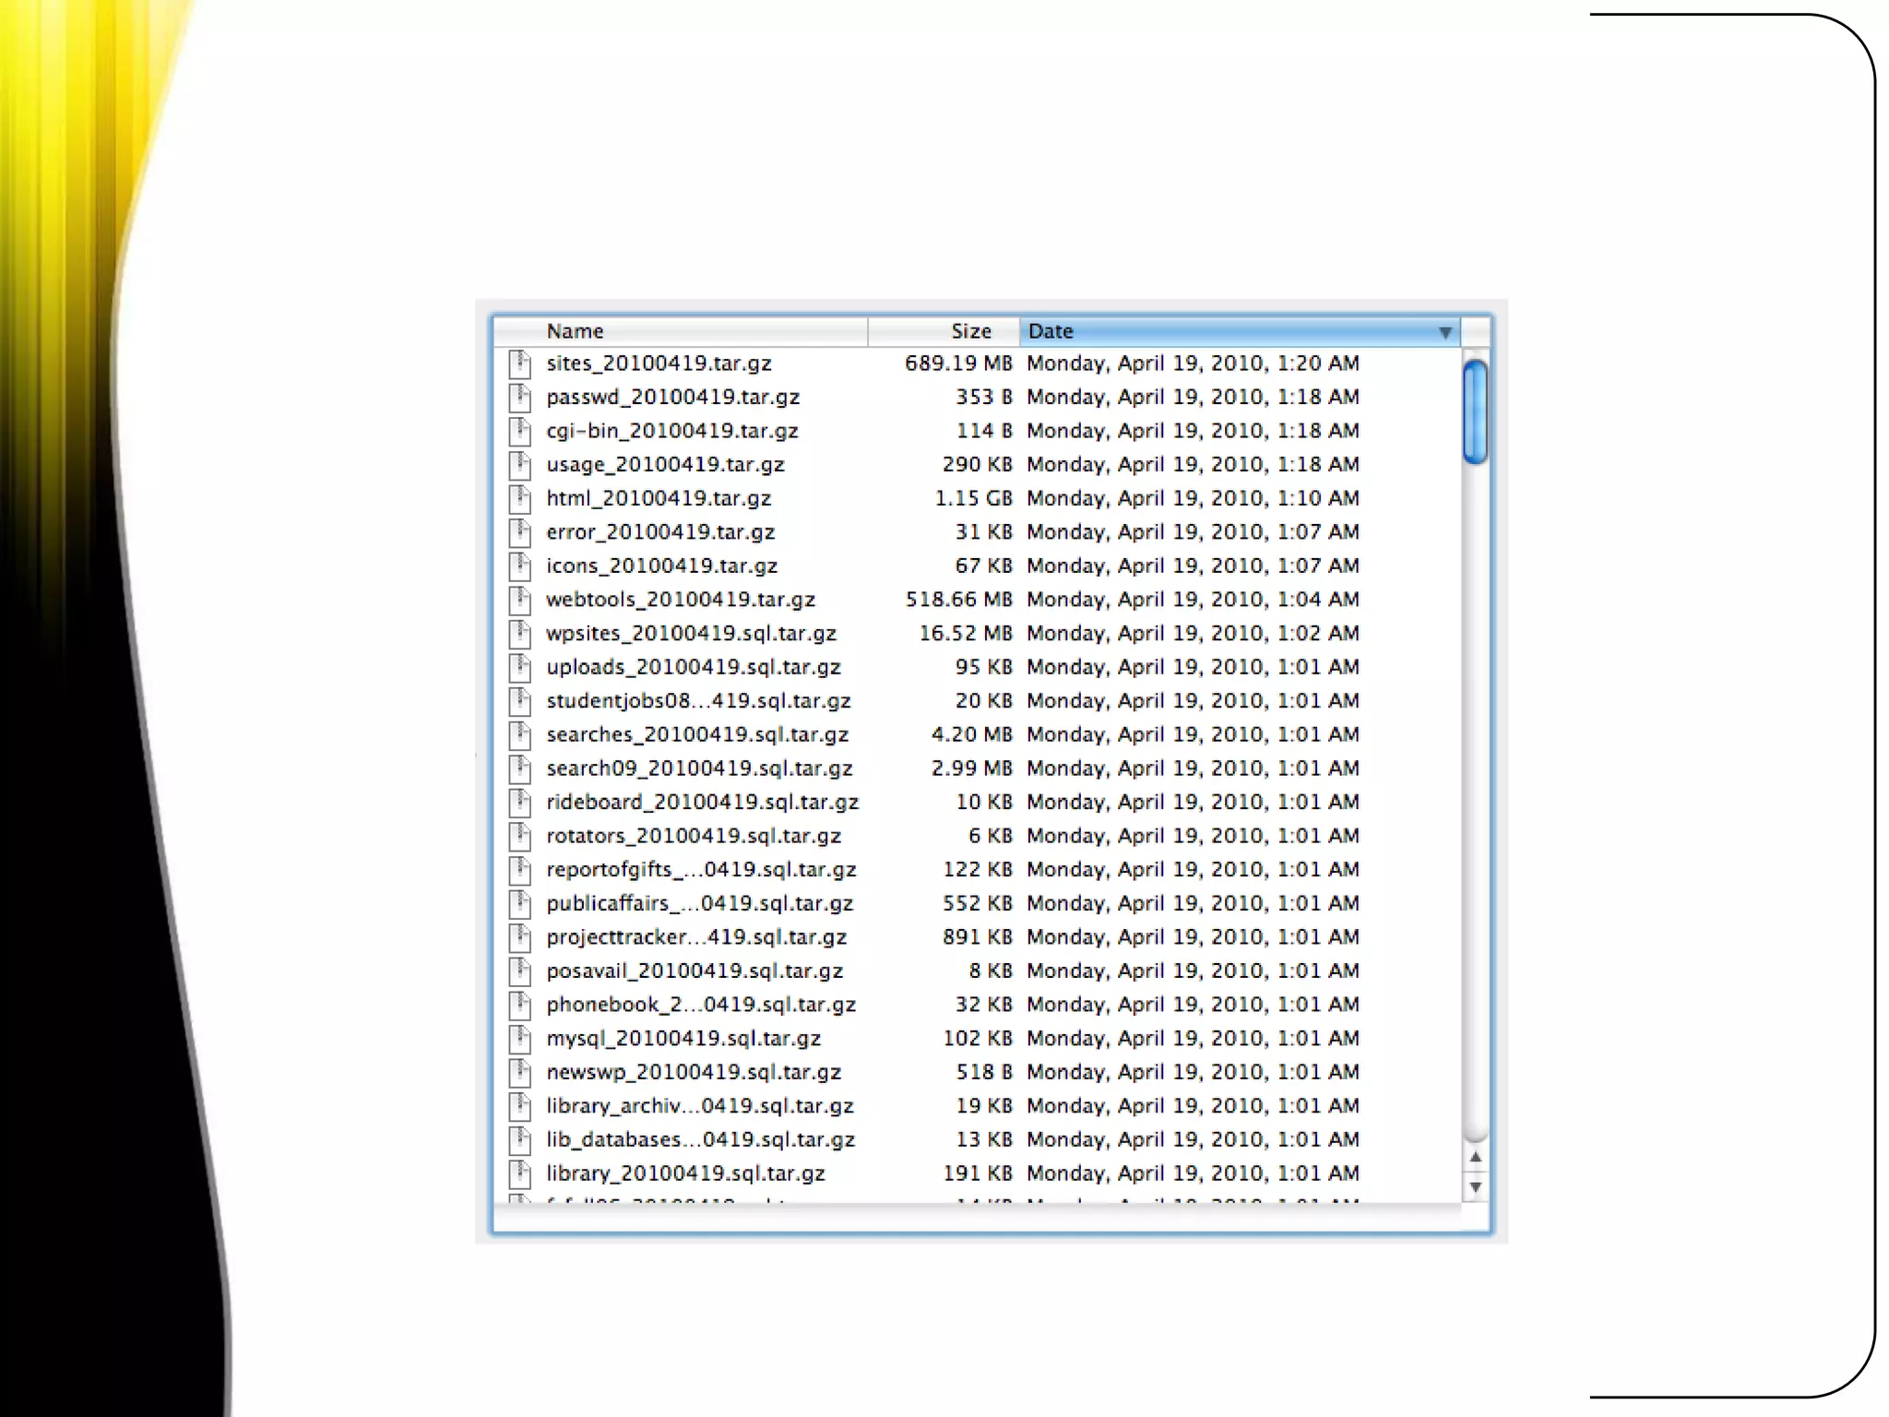Click file icon beside webtools_20100419.tar.gz
Screen dimensions: 1889x1417
tap(520, 600)
